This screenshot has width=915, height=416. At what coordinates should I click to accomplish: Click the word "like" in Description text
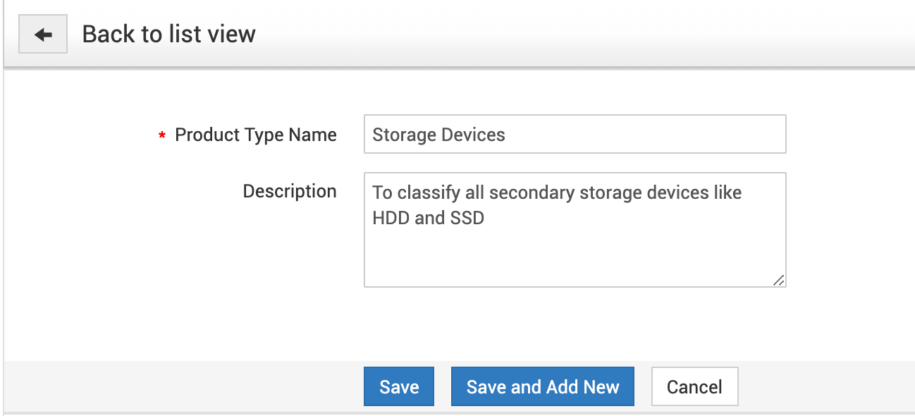click(x=726, y=192)
